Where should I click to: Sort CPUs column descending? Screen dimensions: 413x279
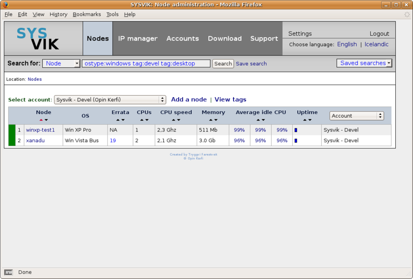[x=147, y=120]
